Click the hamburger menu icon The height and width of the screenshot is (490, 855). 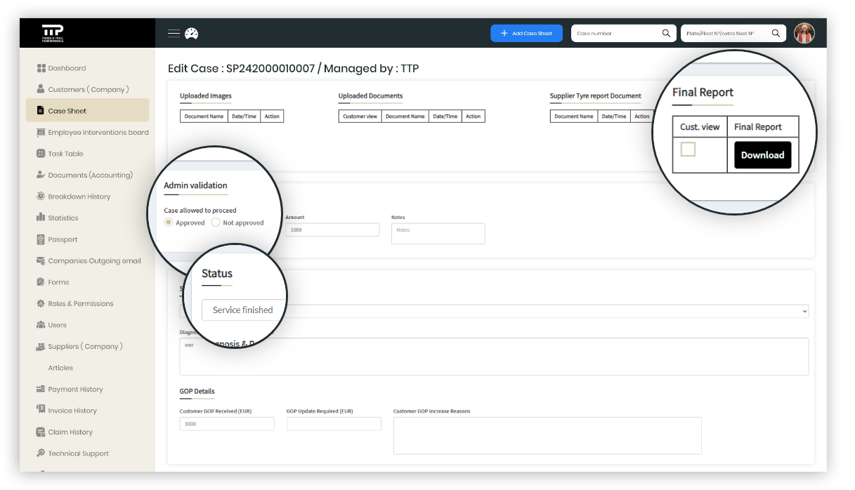pyautogui.click(x=174, y=33)
